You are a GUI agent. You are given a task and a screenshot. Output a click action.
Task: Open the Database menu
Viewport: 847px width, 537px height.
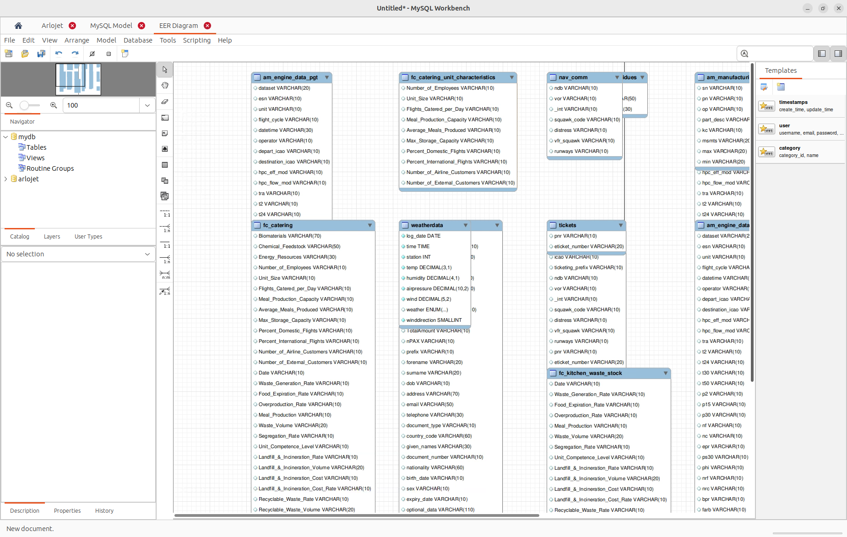point(138,40)
